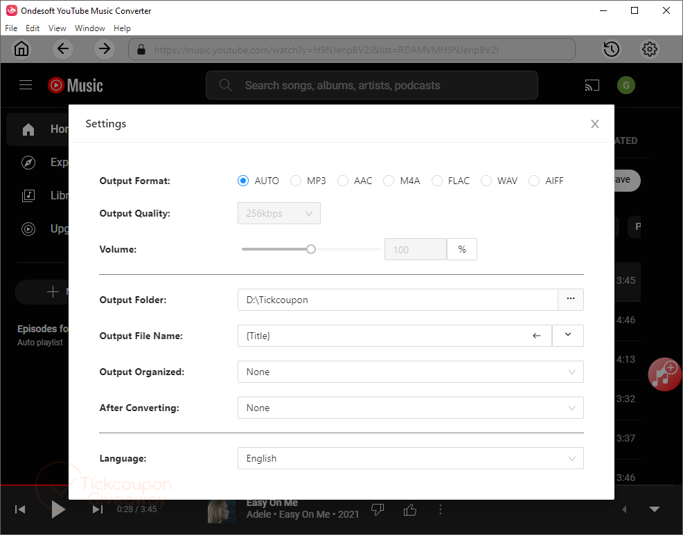Click the back-arrow in Output File Name
The image size is (683, 535).
click(x=537, y=336)
